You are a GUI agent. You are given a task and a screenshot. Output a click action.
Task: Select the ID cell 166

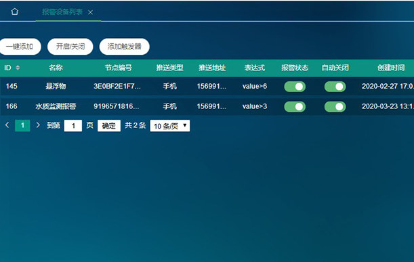(x=12, y=106)
